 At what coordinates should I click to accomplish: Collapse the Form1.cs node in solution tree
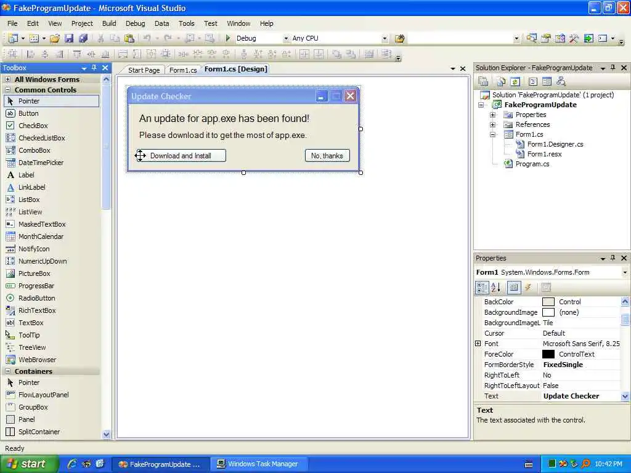click(492, 134)
